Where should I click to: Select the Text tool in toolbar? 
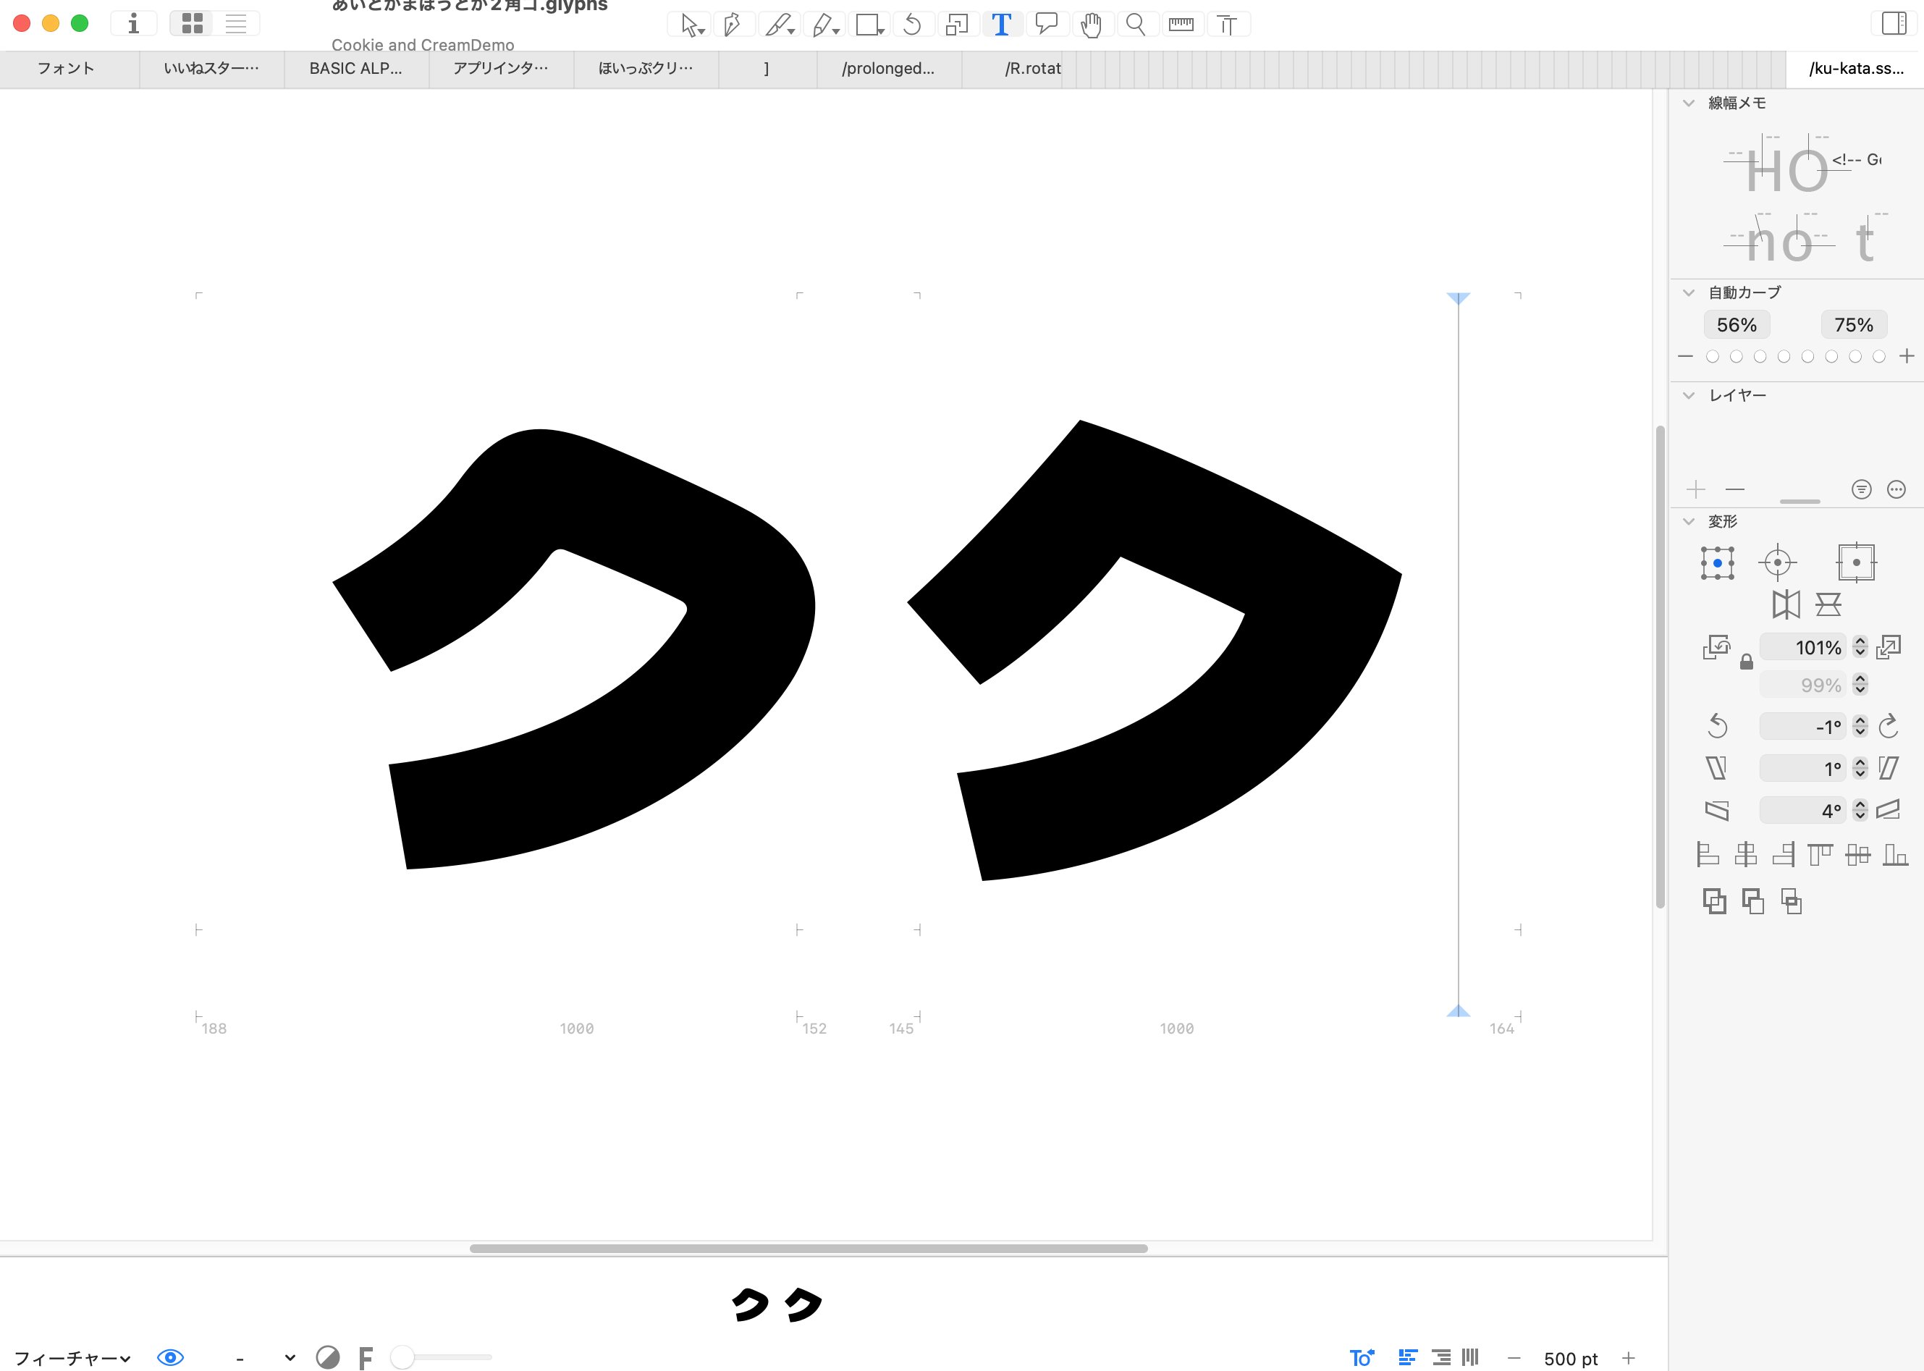tap(1001, 25)
